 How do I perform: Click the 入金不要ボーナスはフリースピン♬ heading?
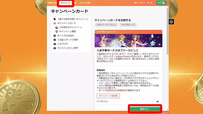click(x=117, y=50)
